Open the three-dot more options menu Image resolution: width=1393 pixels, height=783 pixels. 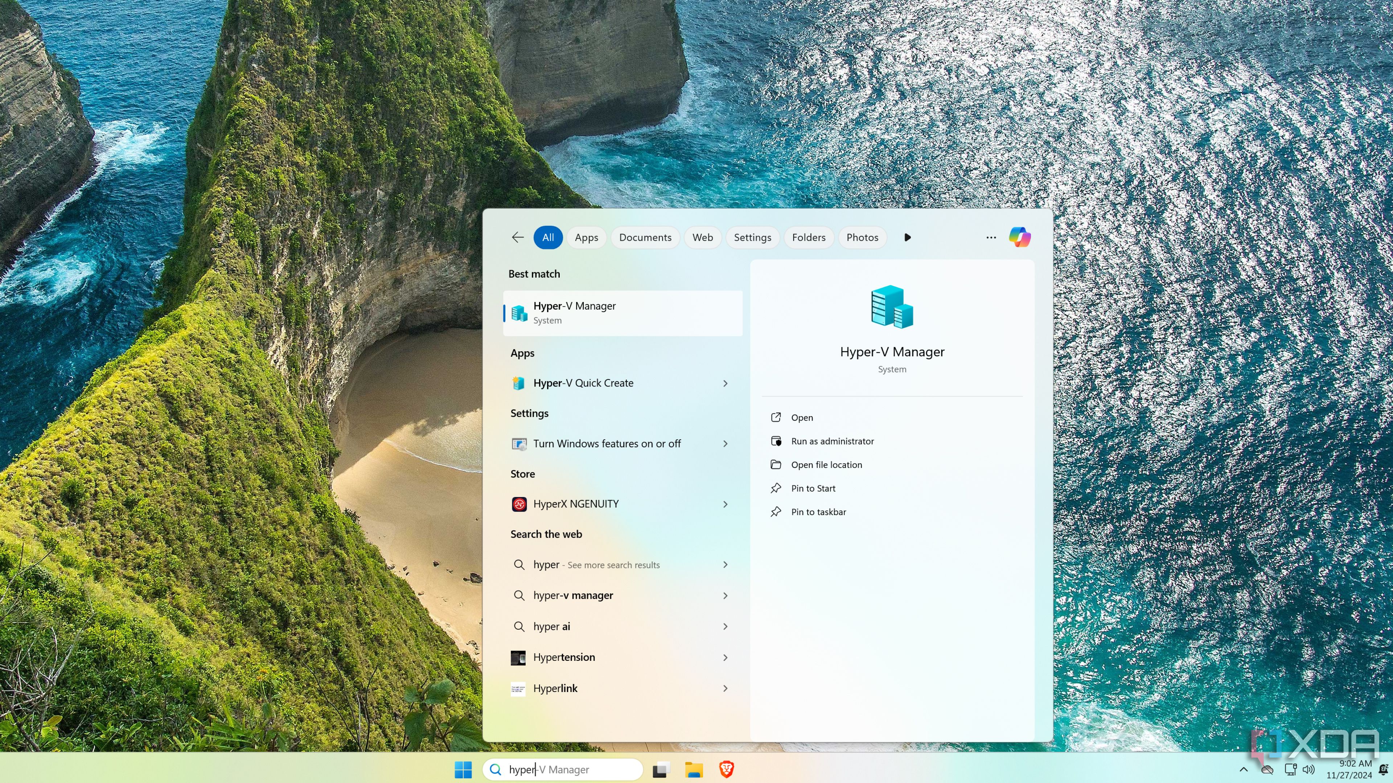coord(991,237)
